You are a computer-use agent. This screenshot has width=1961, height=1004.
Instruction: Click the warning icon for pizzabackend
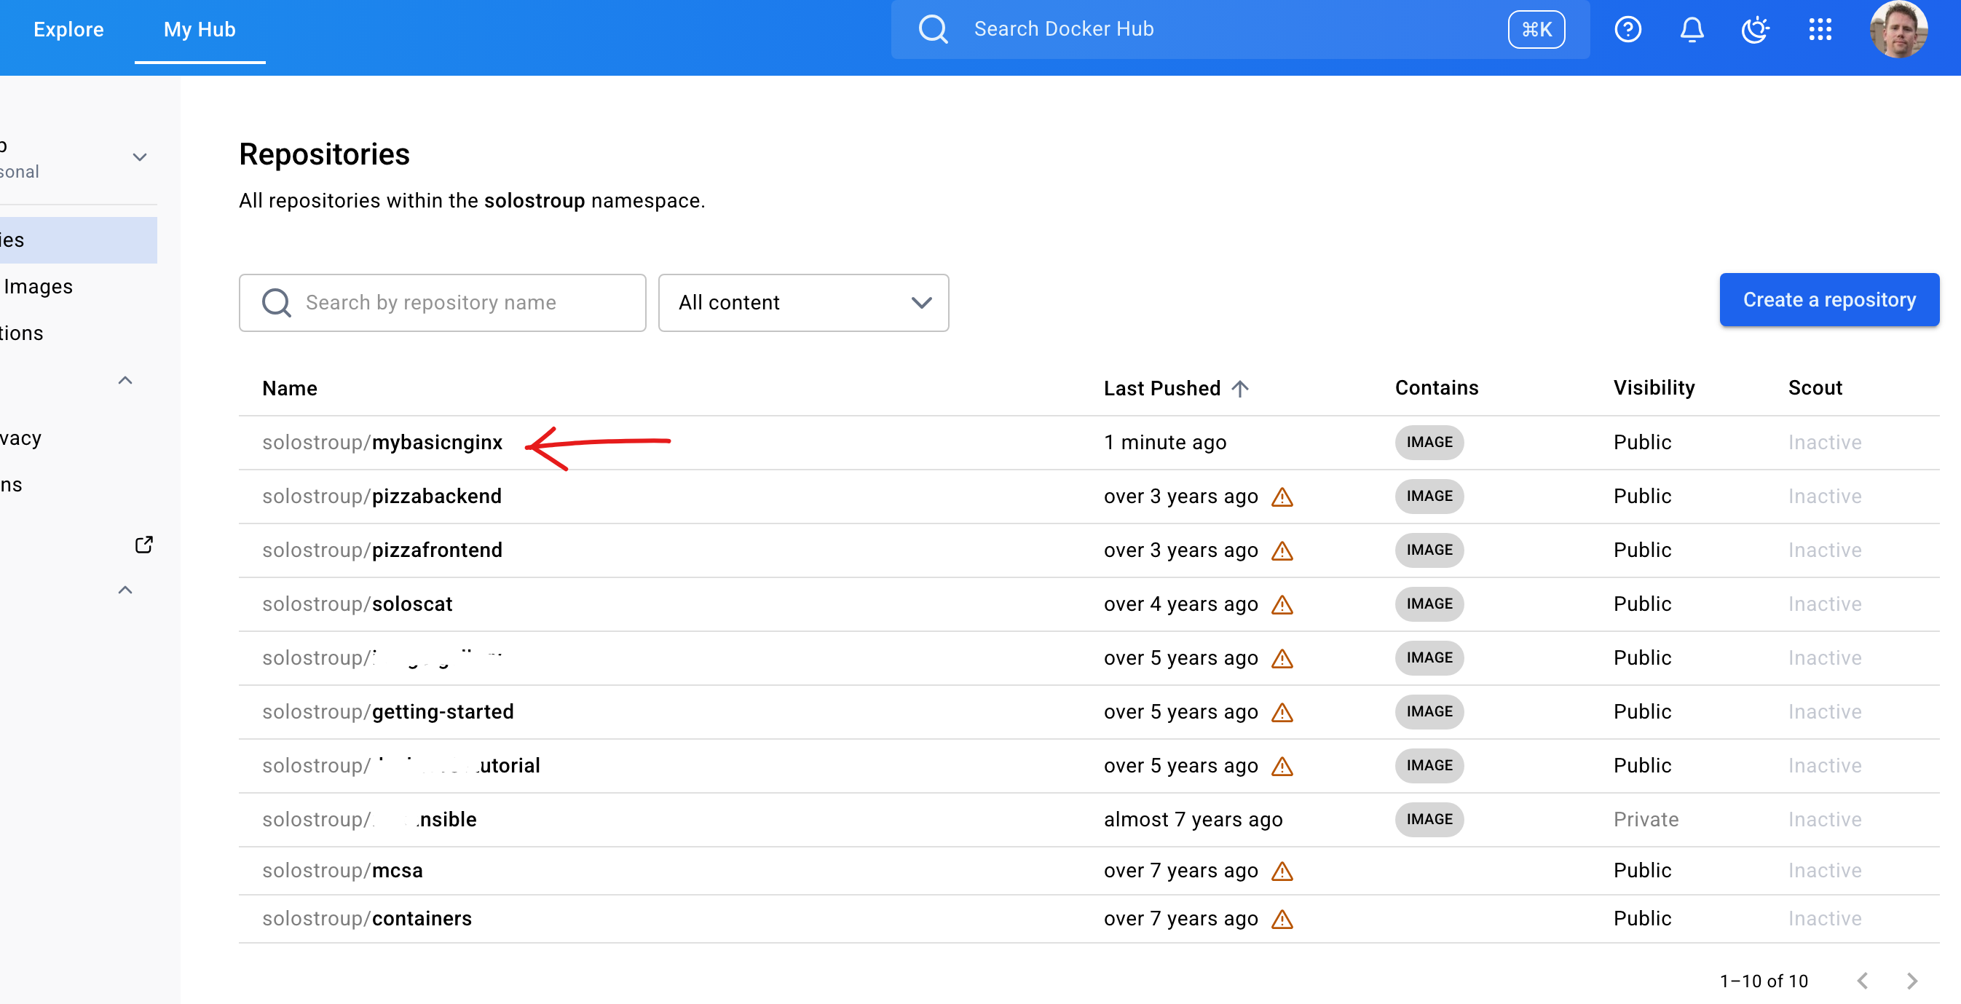pyautogui.click(x=1282, y=497)
